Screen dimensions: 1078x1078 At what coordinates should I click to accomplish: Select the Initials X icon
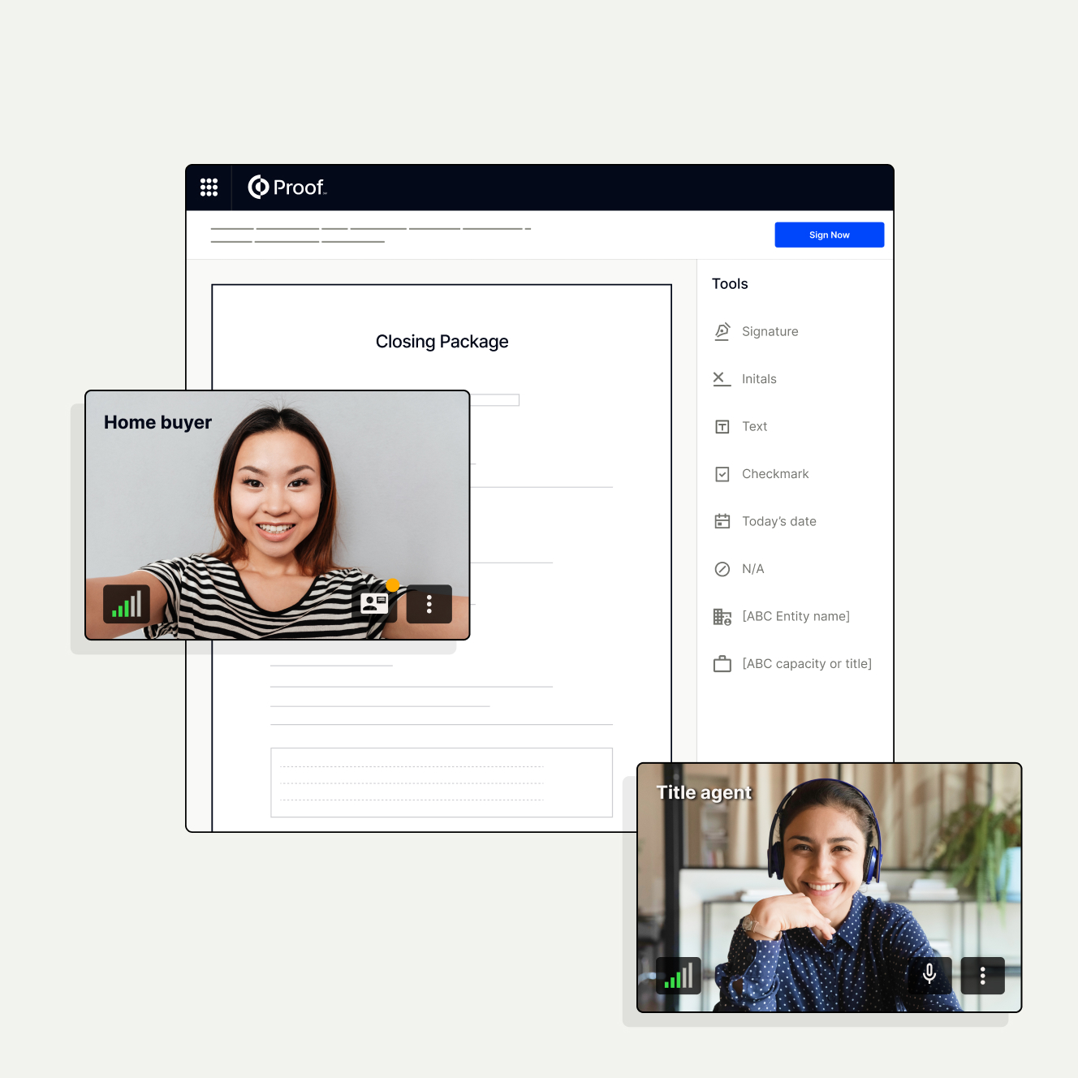point(722,379)
